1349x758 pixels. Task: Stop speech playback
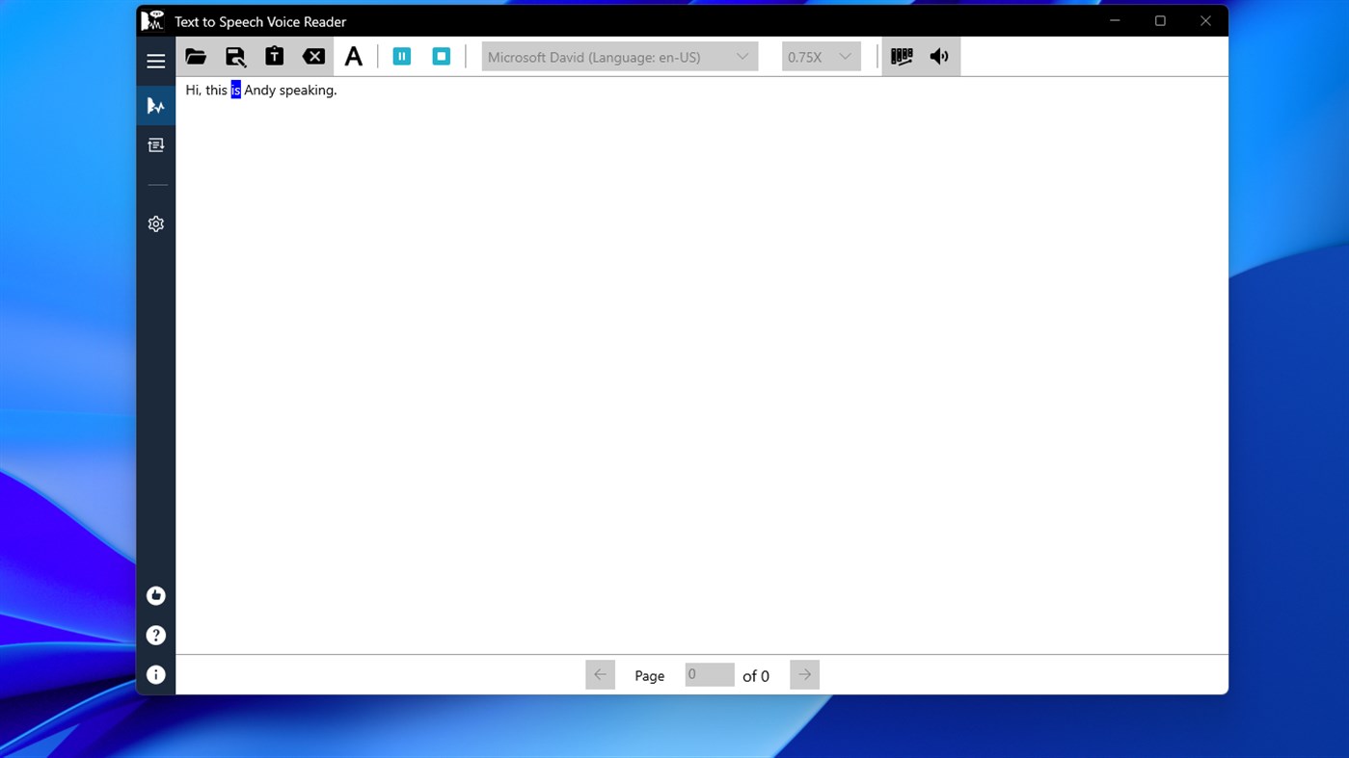coord(442,57)
